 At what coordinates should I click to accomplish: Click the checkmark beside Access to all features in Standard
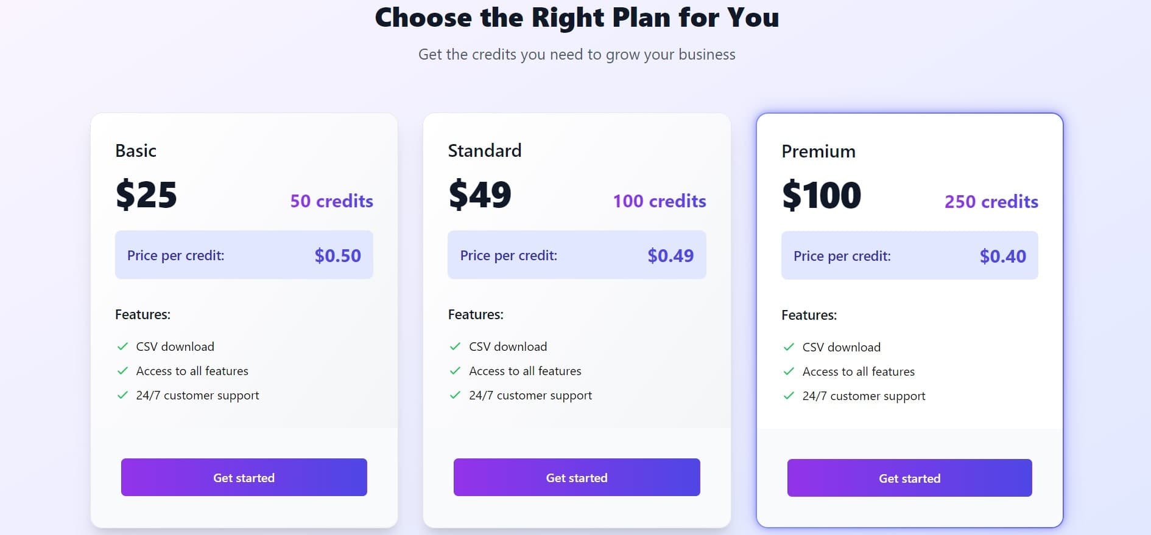click(x=454, y=370)
